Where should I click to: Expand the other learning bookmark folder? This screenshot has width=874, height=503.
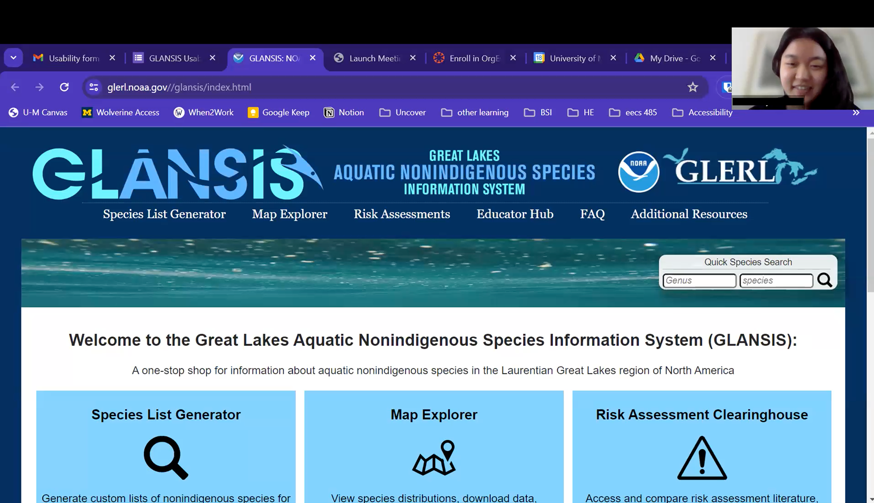[475, 112]
